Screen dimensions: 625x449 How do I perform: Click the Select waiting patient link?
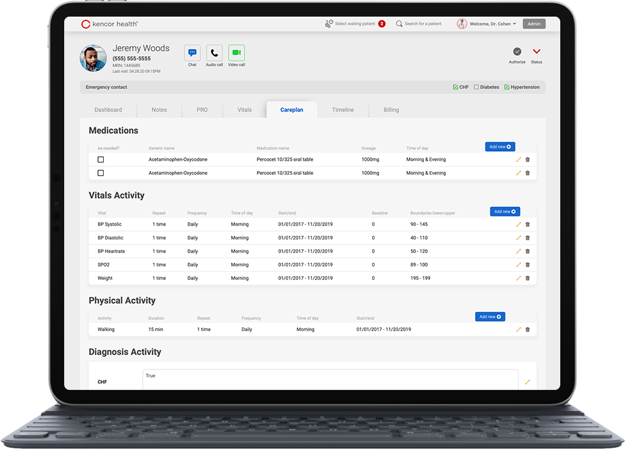(355, 24)
